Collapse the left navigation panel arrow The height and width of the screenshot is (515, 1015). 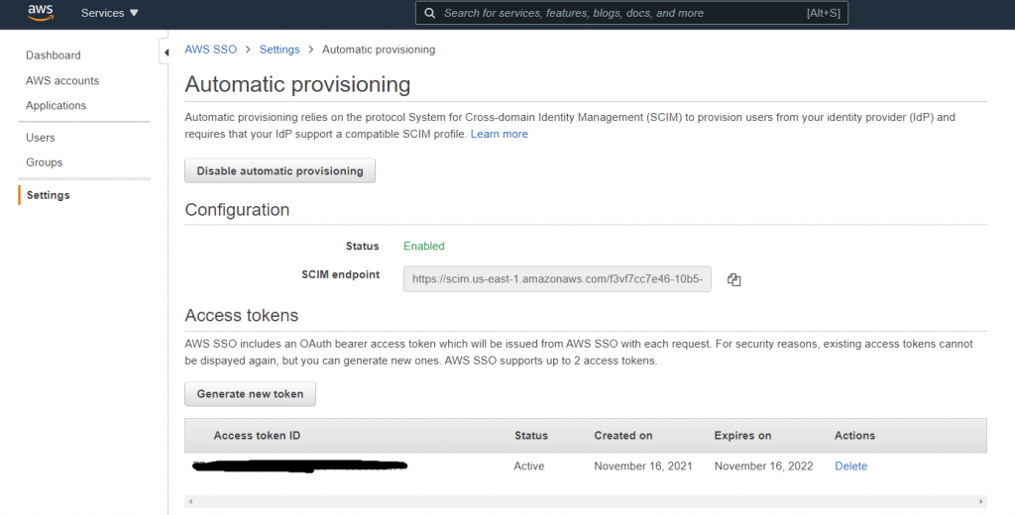tap(166, 52)
